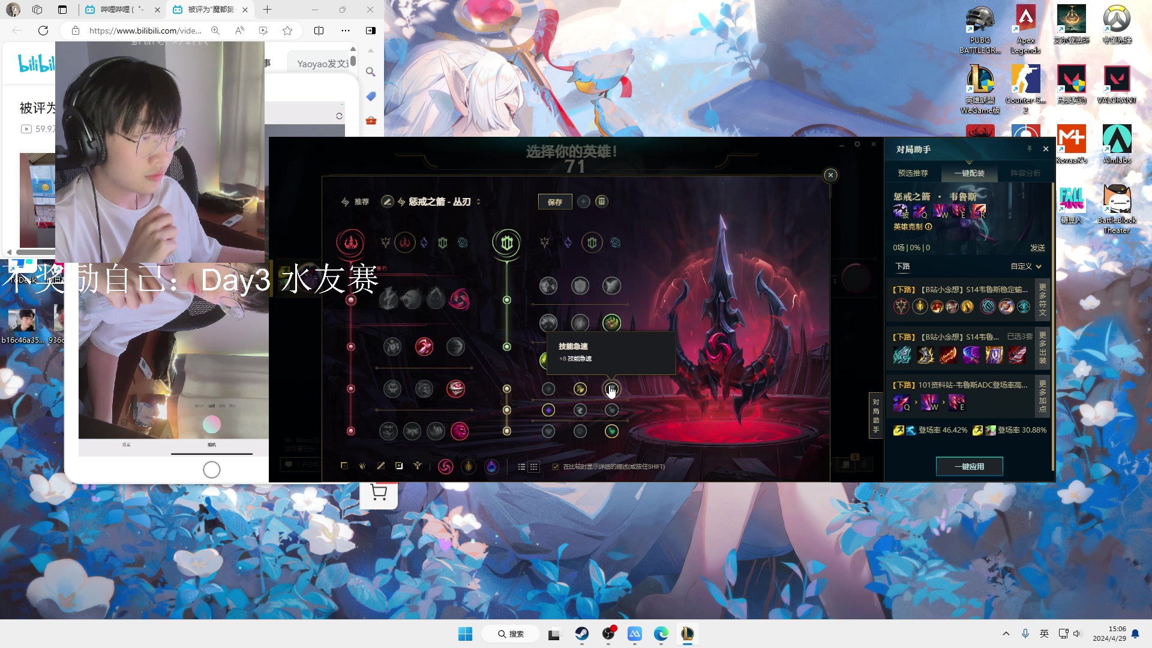Pick Precision path in the primary path selector
This screenshot has height=648, width=1152.
[x=386, y=242]
